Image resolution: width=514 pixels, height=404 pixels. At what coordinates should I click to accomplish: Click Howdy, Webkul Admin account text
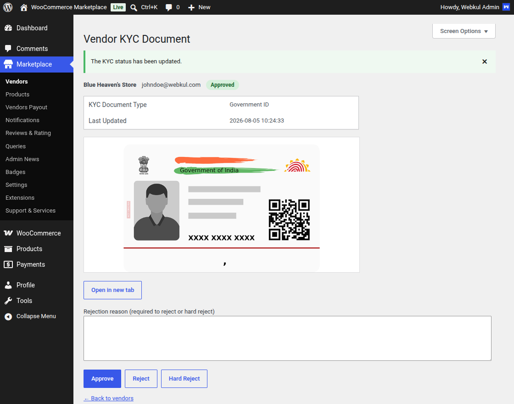[469, 7]
